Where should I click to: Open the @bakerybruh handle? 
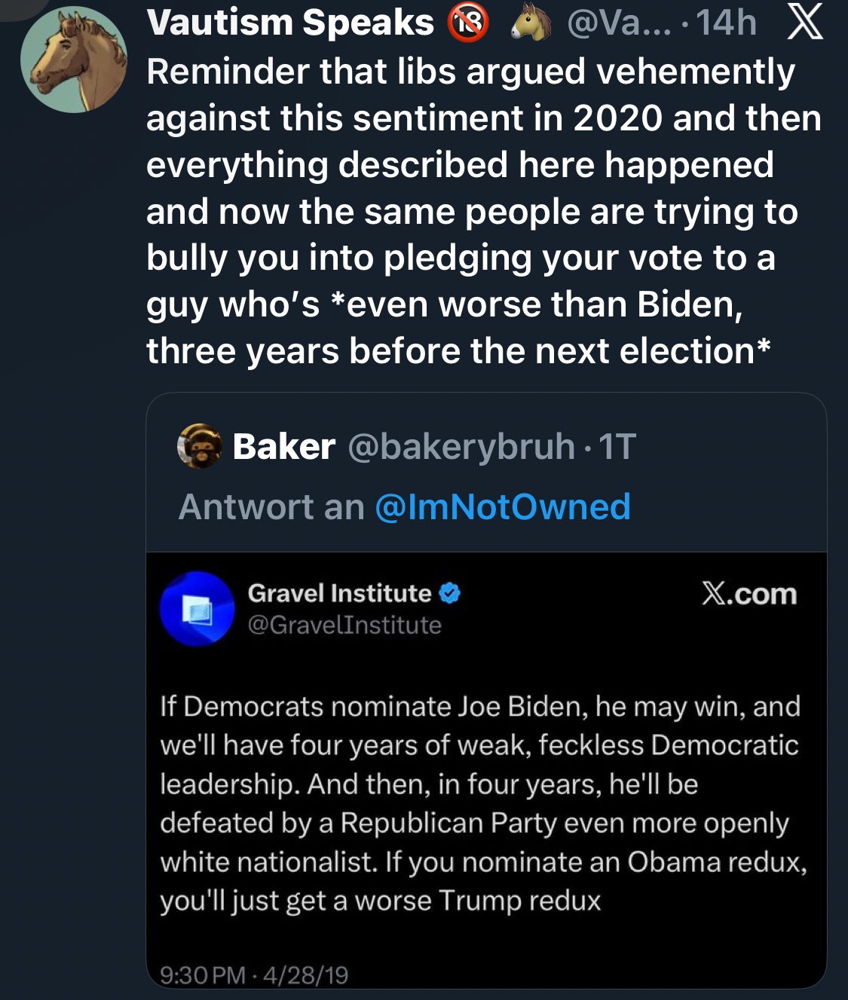[x=461, y=446]
